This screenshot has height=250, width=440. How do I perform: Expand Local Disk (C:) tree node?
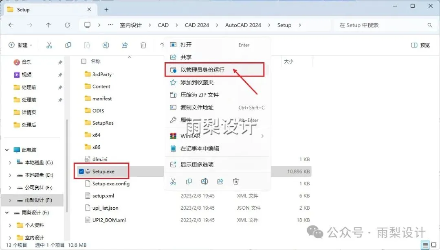10,163
